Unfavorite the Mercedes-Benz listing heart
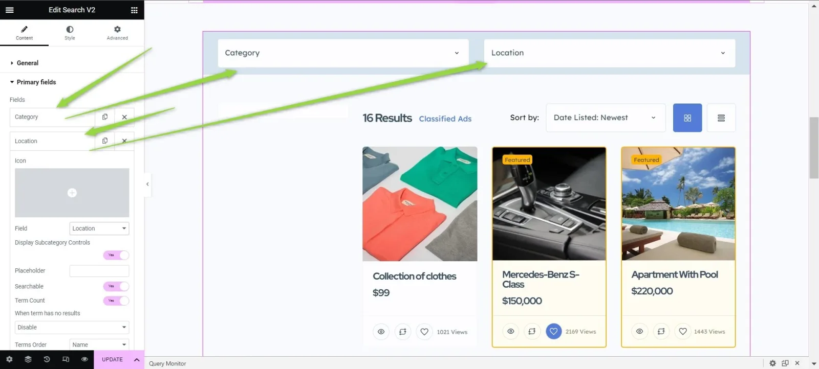The height and width of the screenshot is (369, 819). [553, 331]
